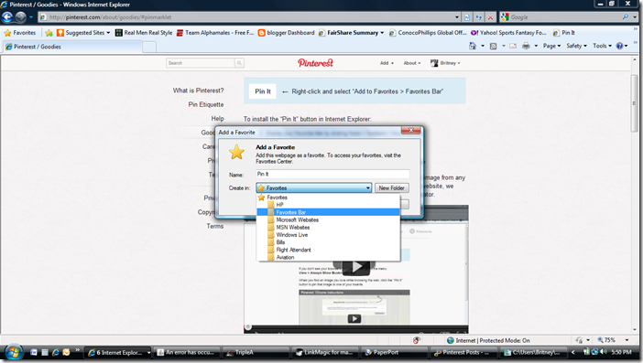Open the Tools menu dropdown
Viewport: 643px width, 363px height.
(602, 46)
